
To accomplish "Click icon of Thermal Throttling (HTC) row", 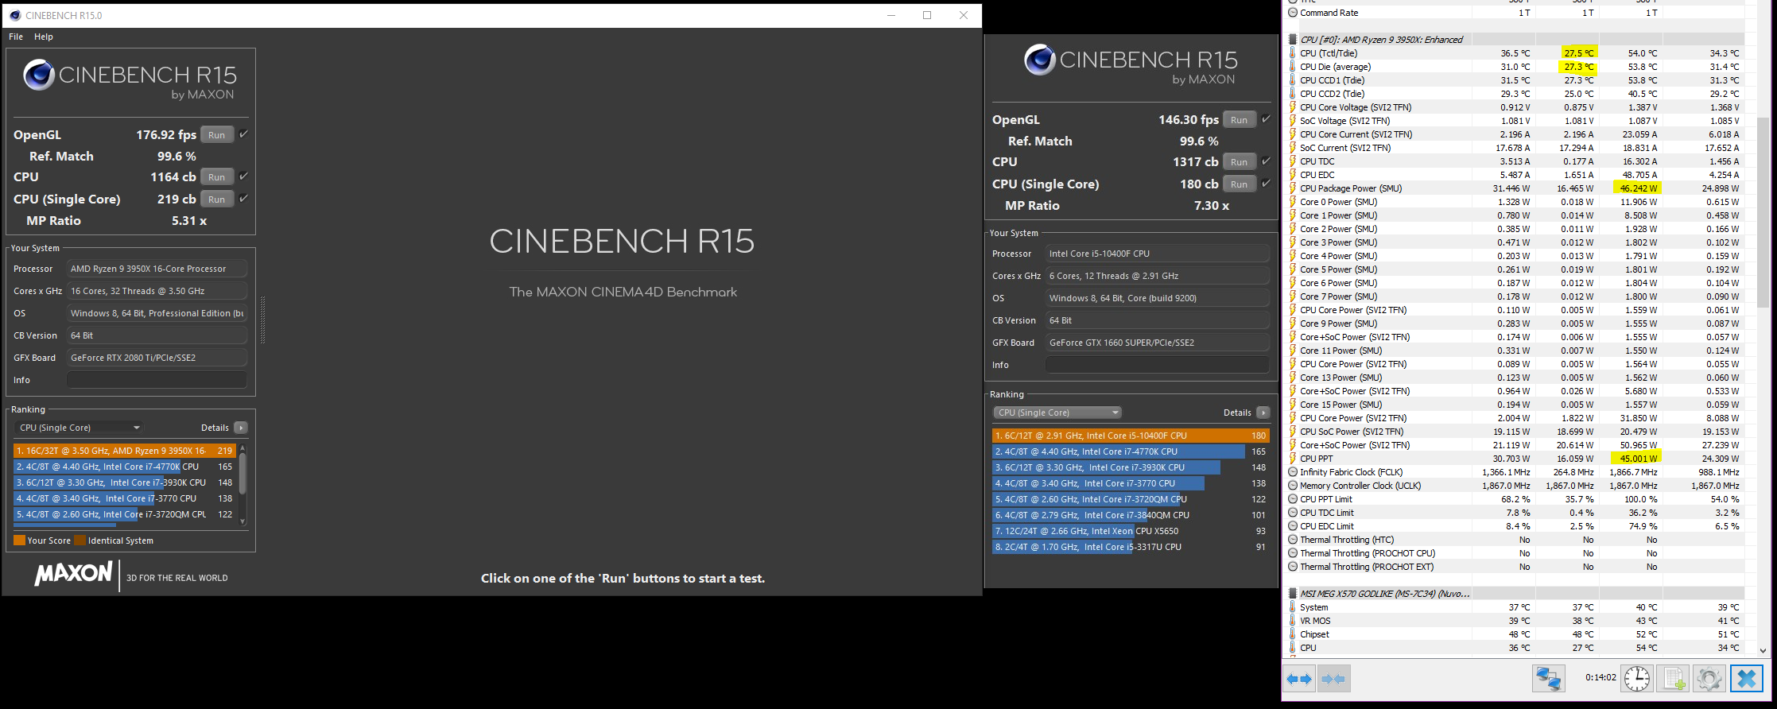I will click(1293, 540).
